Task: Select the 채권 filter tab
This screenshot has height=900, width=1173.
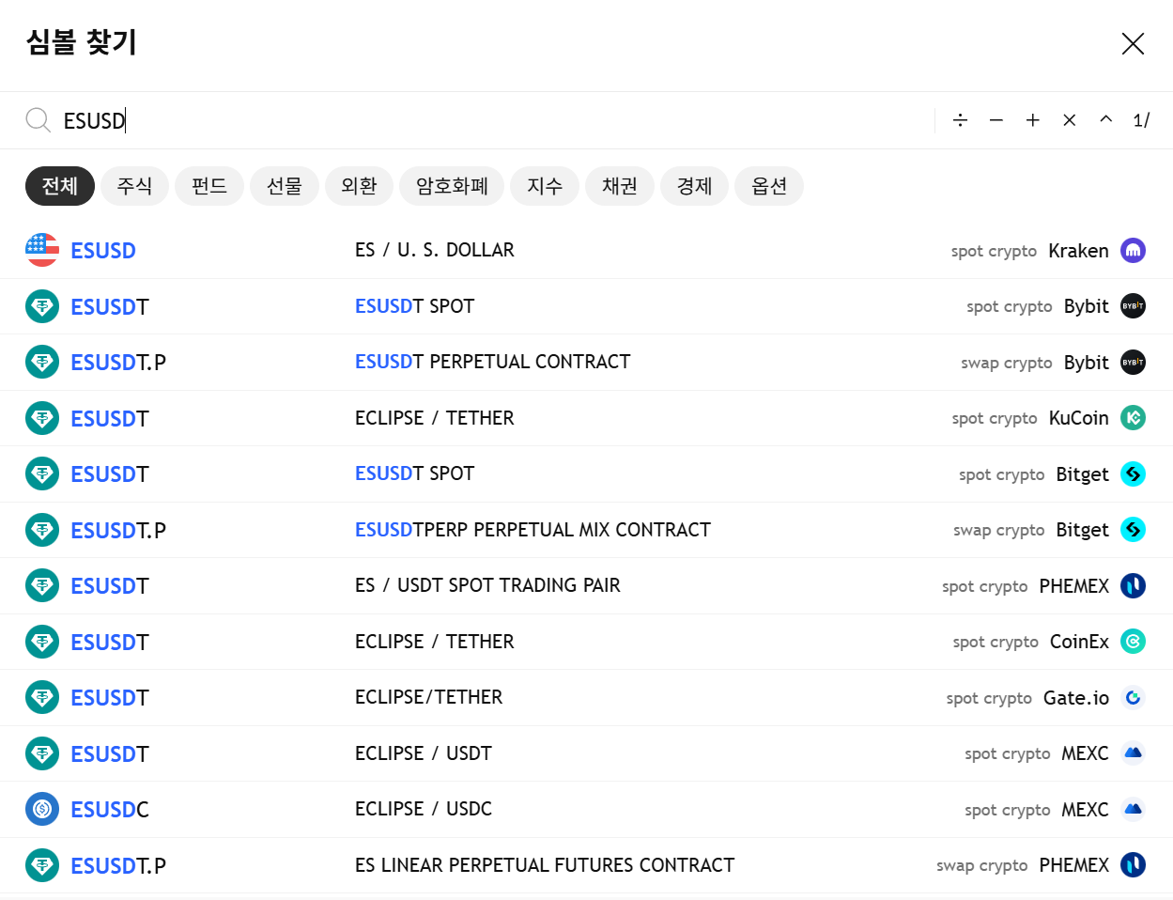Action: pyautogui.click(x=620, y=186)
